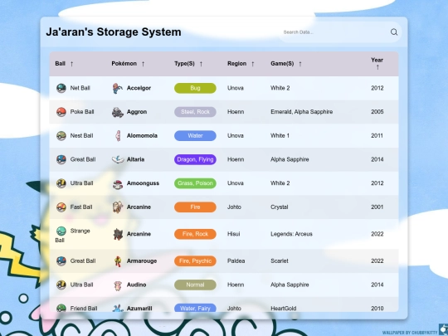The height and width of the screenshot is (336, 448).
Task: Click the 2001 year cell
Action: [377, 207]
